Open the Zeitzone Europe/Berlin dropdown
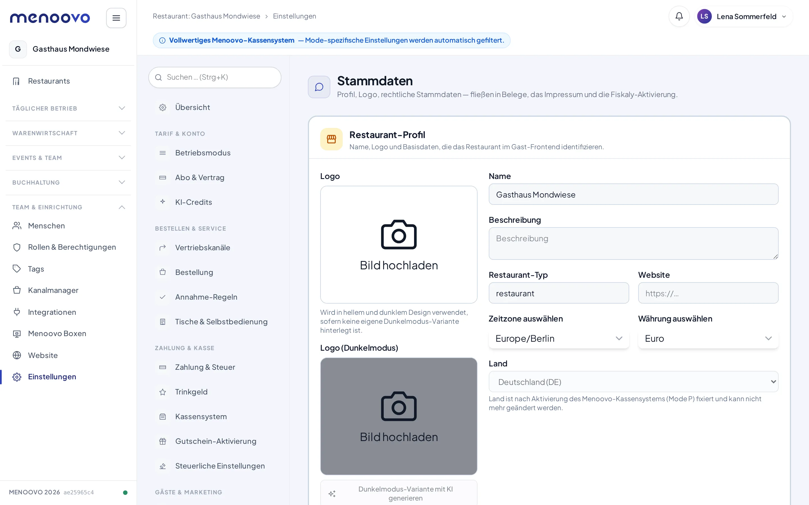 (559, 339)
